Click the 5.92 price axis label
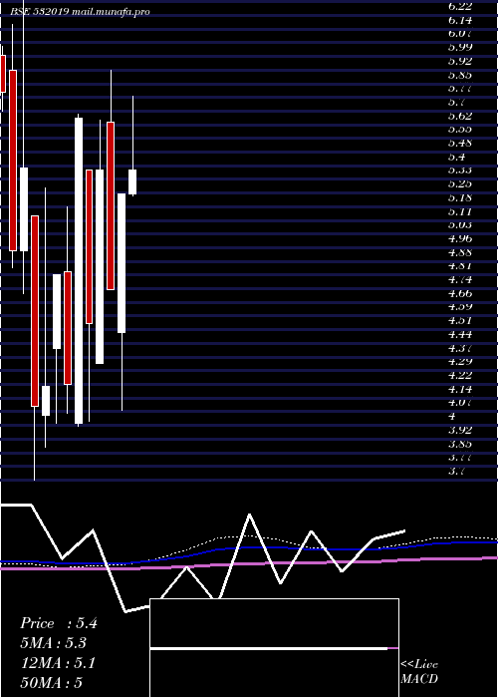The height and width of the screenshot is (698, 498). pyautogui.click(x=460, y=61)
